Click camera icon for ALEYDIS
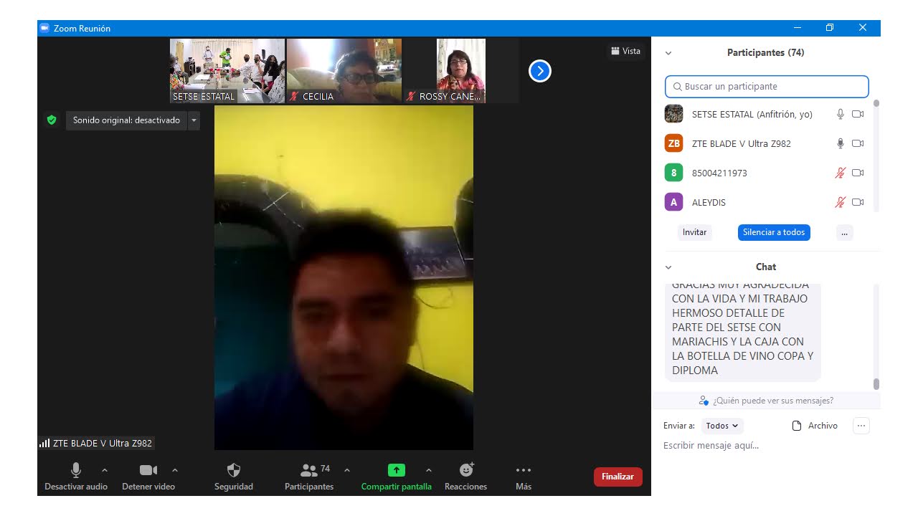Image resolution: width=918 pixels, height=516 pixels. [x=858, y=202]
